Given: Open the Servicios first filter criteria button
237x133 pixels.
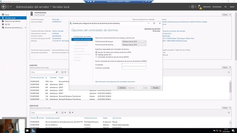Looking at the screenshot, I should pos(63,112).
